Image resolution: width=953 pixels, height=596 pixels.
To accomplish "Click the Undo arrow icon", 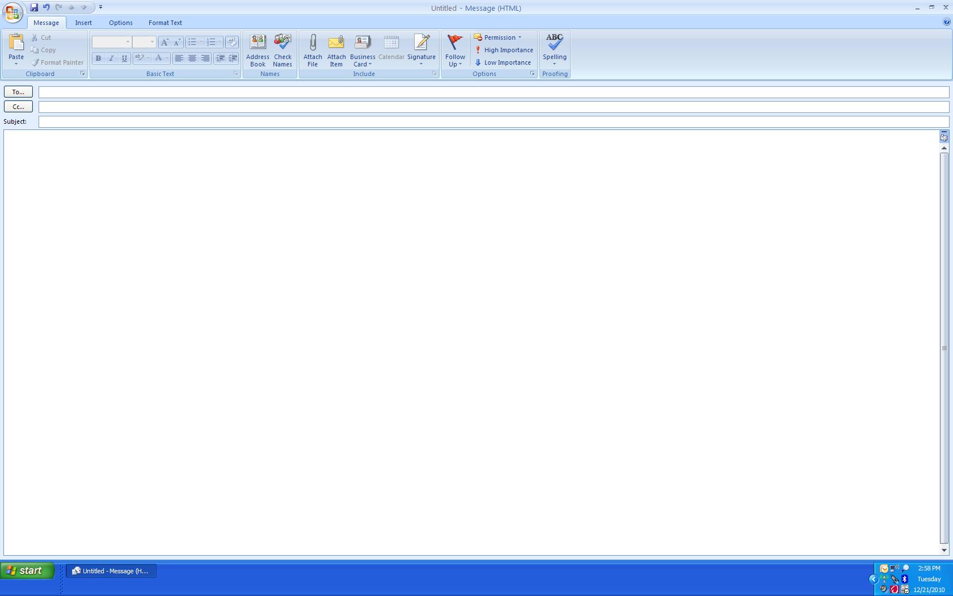I will click(x=47, y=7).
